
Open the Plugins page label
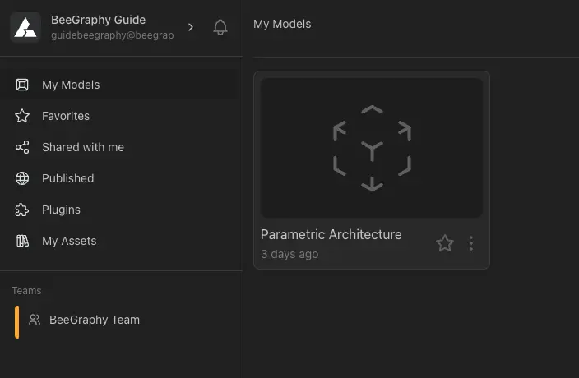pos(62,210)
